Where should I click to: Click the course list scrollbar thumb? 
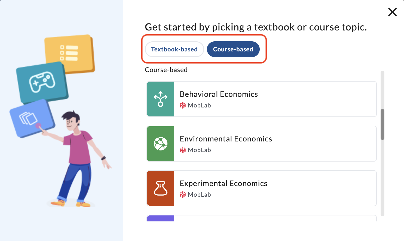(382, 125)
